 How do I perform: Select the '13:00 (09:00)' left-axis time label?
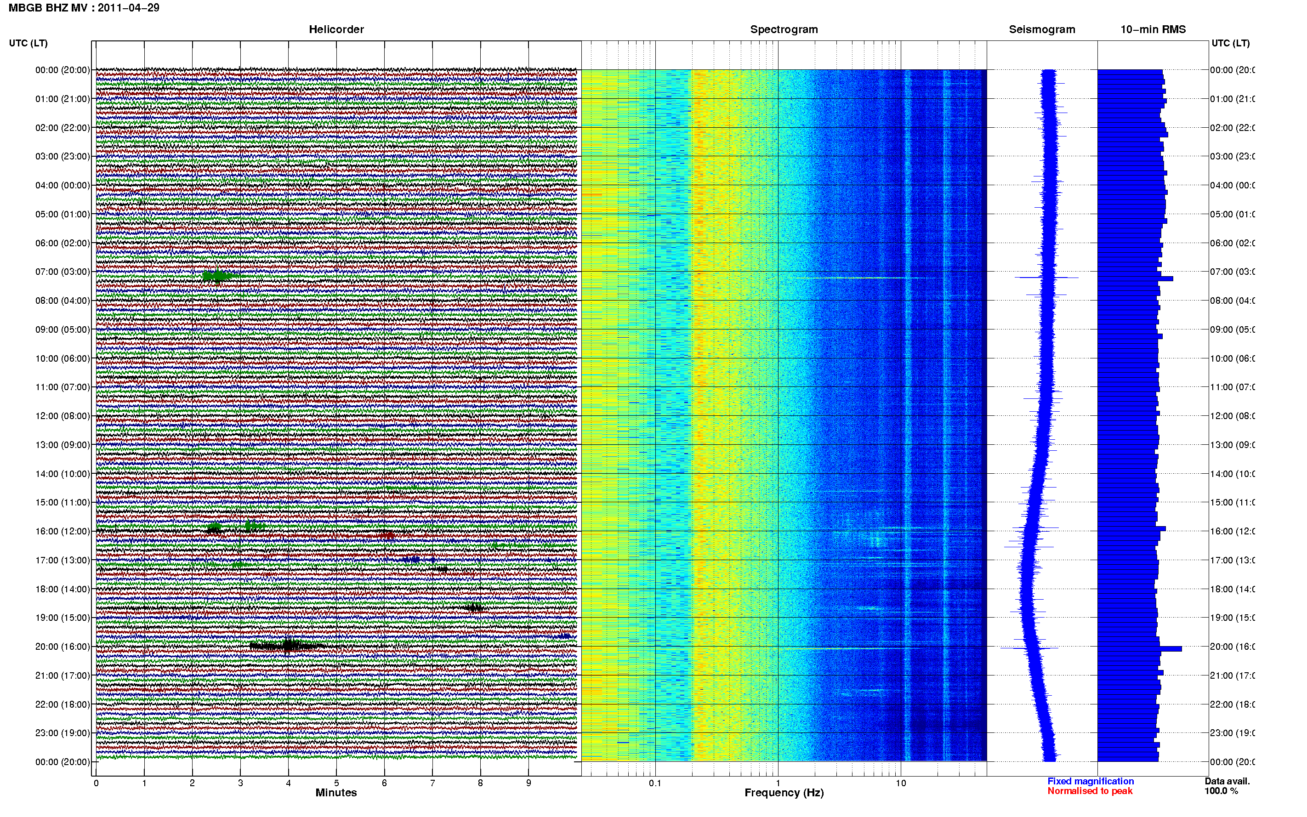coord(63,445)
